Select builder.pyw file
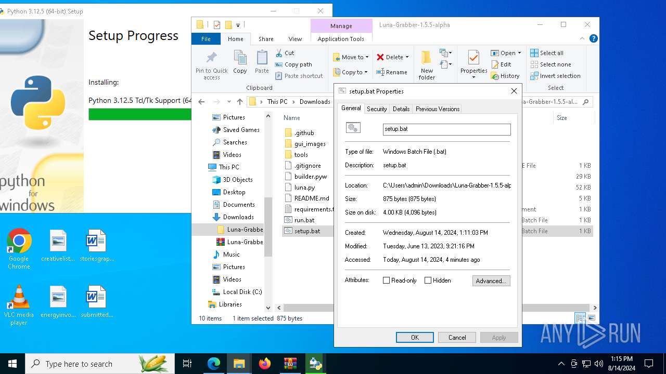 [x=310, y=177]
